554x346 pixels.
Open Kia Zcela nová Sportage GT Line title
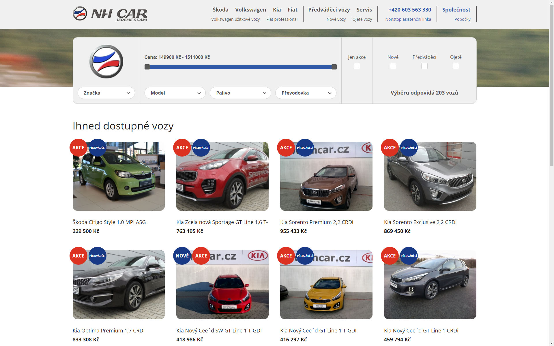(222, 222)
